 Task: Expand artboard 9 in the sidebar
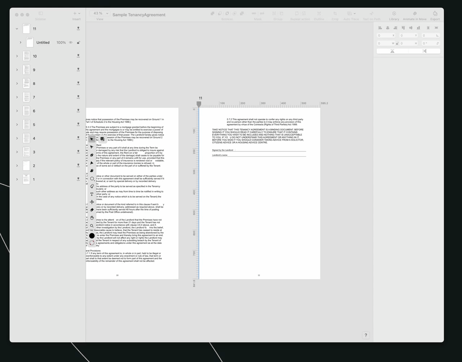[17, 70]
